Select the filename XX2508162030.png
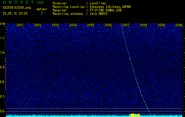 coord(17,8)
